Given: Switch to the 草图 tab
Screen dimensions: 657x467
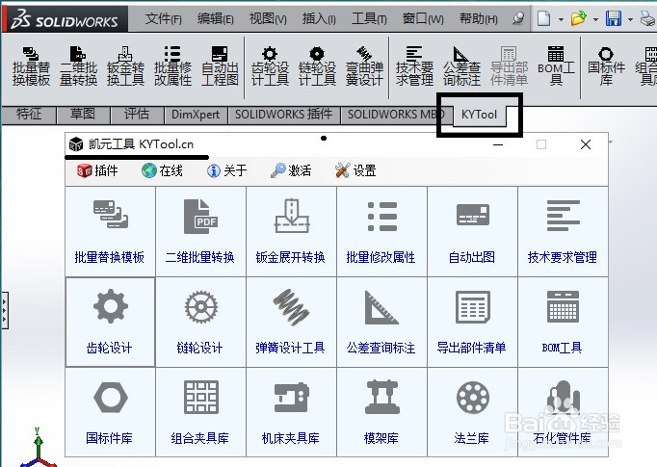Looking at the screenshot, I should 83,115.
